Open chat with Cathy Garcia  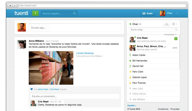(x=153, y=94)
